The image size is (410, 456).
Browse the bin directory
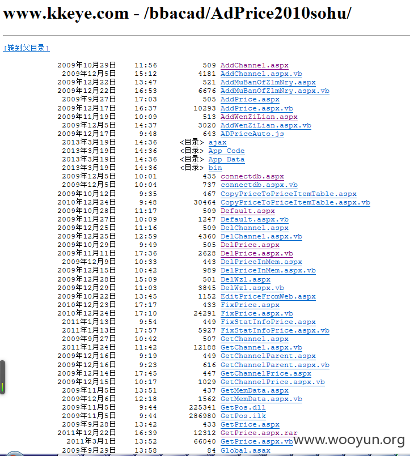pos(215,168)
